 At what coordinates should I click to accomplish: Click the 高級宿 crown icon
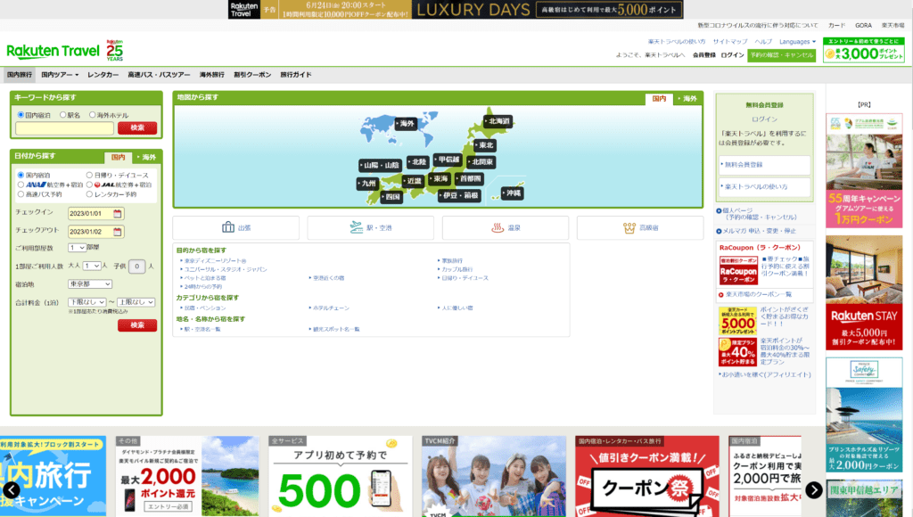pyautogui.click(x=629, y=226)
